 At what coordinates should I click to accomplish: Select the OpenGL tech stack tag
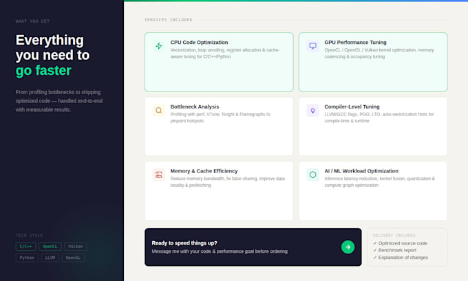click(x=73, y=258)
